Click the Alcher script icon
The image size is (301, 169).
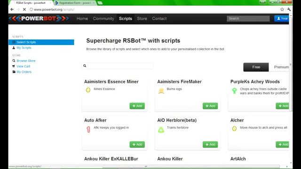pyautogui.click(x=234, y=129)
